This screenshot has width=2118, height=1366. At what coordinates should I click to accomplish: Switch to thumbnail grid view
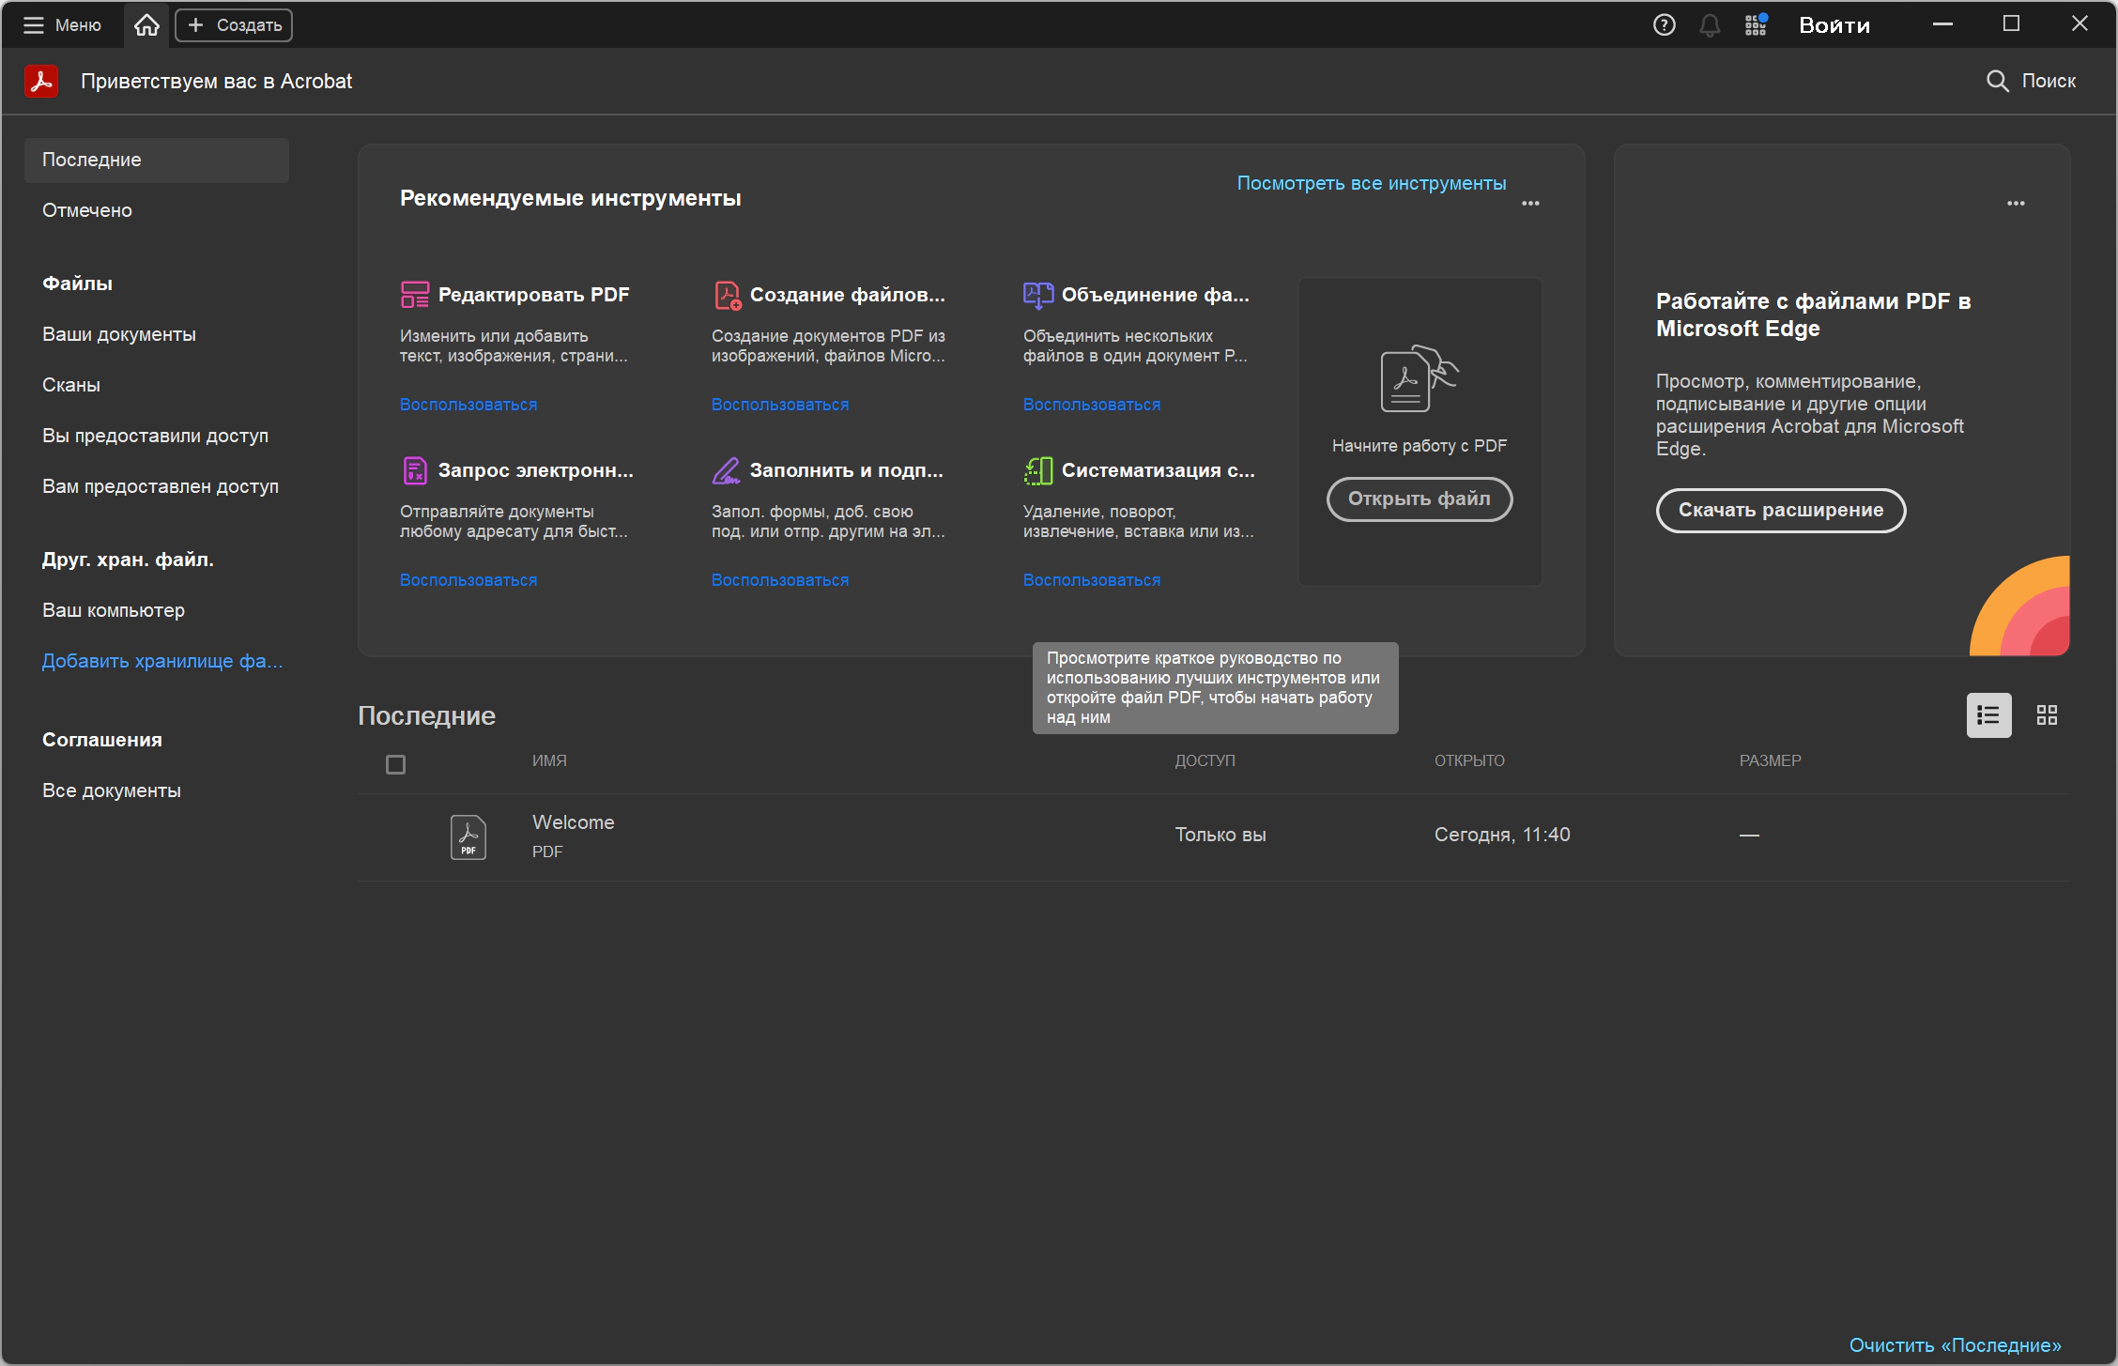pos(2047,715)
